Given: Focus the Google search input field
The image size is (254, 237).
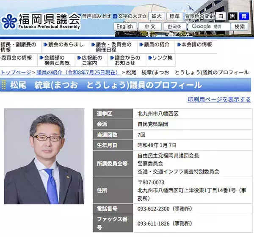Looking at the screenshot, I should coord(209,27).
